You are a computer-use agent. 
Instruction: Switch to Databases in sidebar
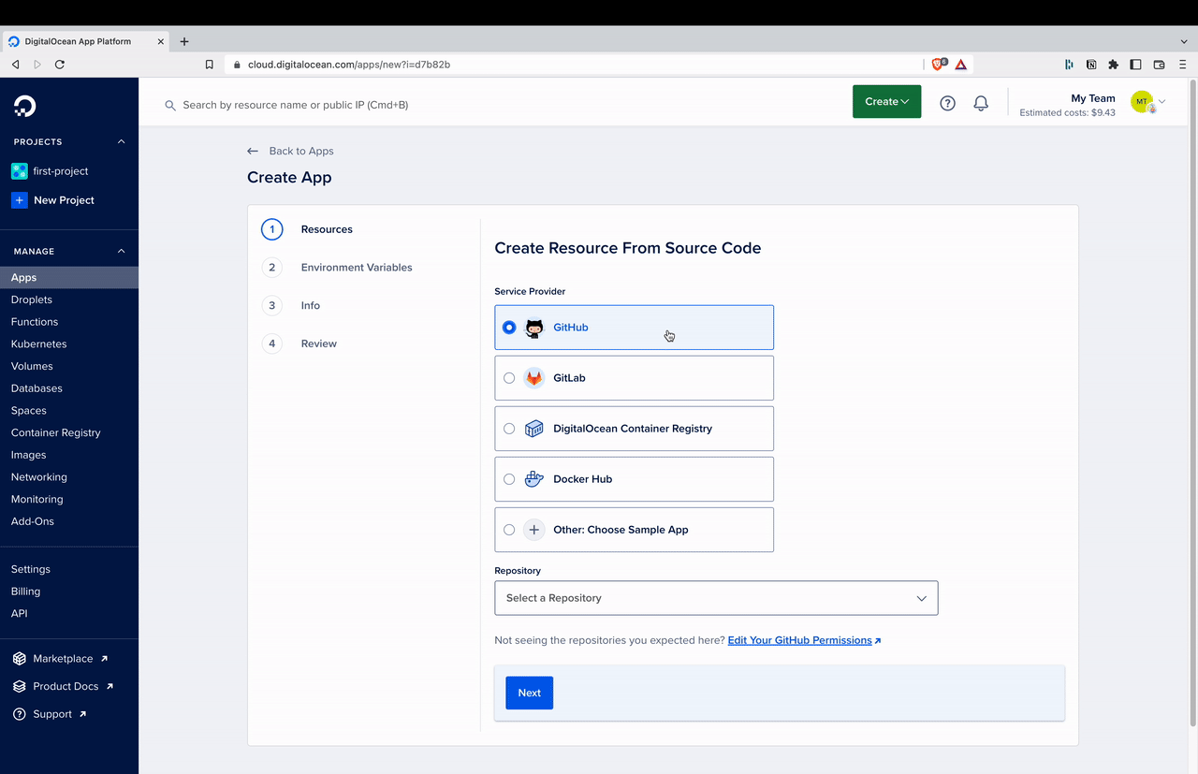tap(37, 387)
